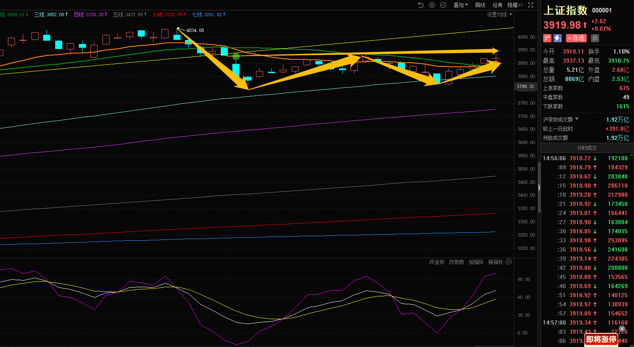This screenshot has height=347, width=634.
Task: Click the blue lightning bolt icon
Action: (558, 38)
